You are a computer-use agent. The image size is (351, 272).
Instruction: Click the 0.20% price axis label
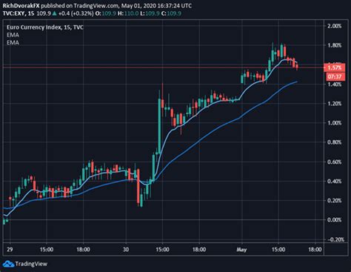335,200
